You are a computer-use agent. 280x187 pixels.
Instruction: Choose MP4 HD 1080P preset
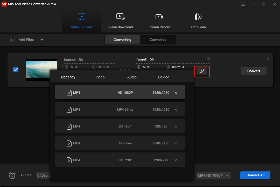tap(120, 92)
